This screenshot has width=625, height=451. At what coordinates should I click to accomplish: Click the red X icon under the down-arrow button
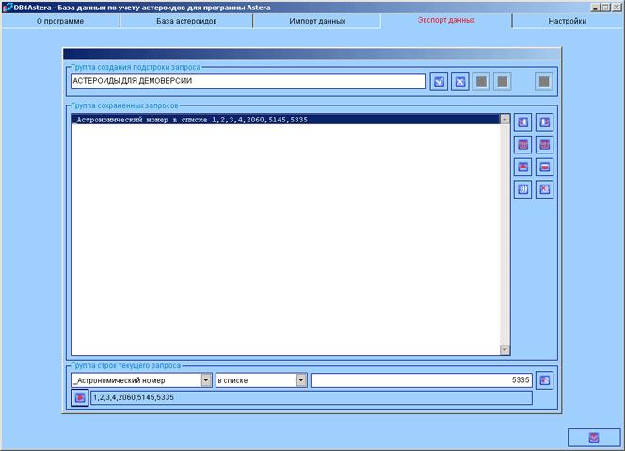pyautogui.click(x=544, y=189)
